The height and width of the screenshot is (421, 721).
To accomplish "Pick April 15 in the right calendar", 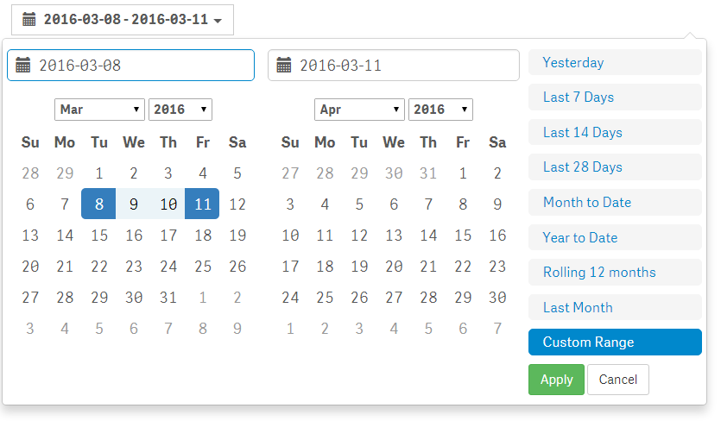I will tap(463, 235).
